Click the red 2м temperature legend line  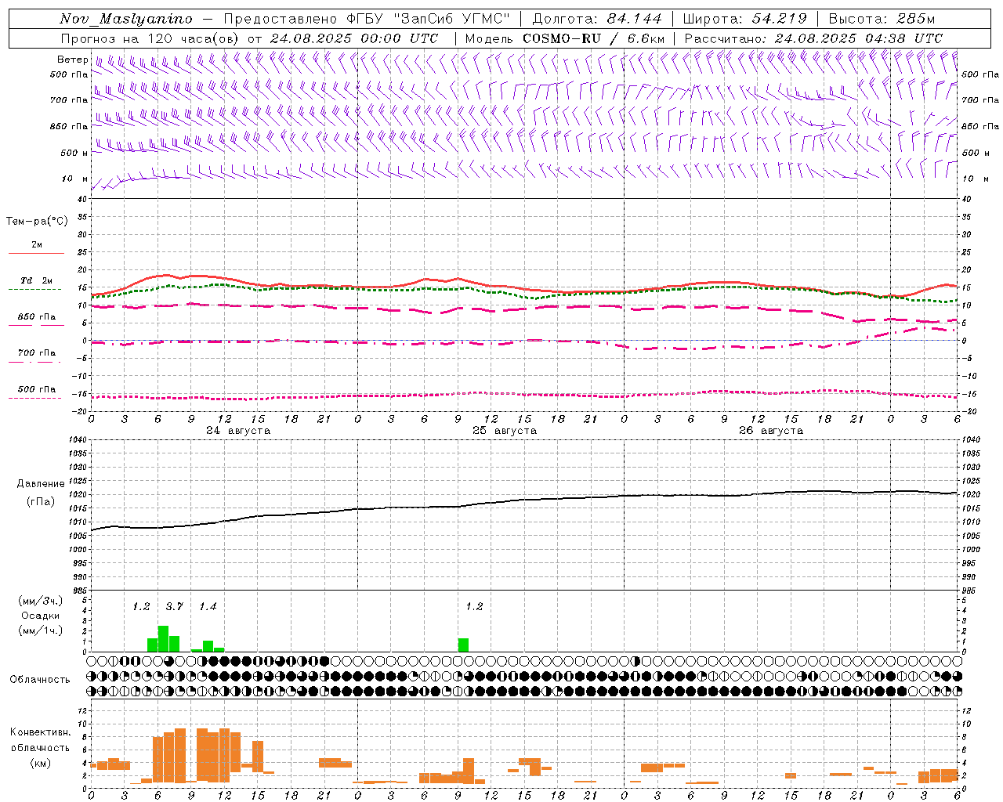(36, 253)
